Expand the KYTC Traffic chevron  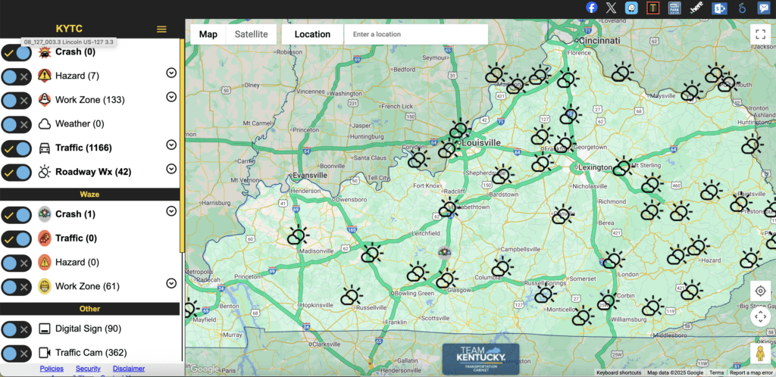tap(171, 145)
